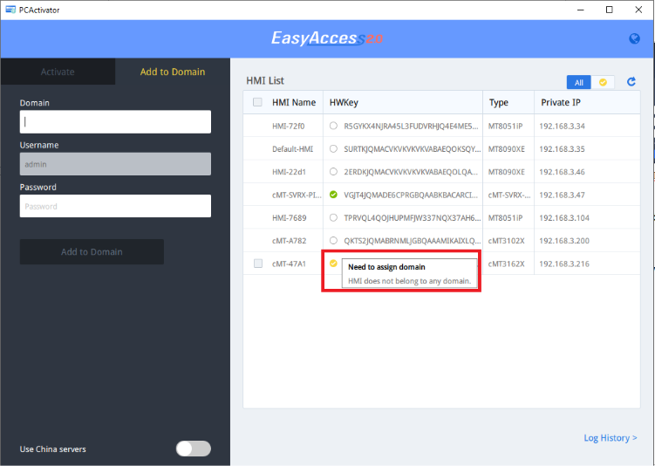Click the green activated icon for cMT-SVRX

(333, 195)
